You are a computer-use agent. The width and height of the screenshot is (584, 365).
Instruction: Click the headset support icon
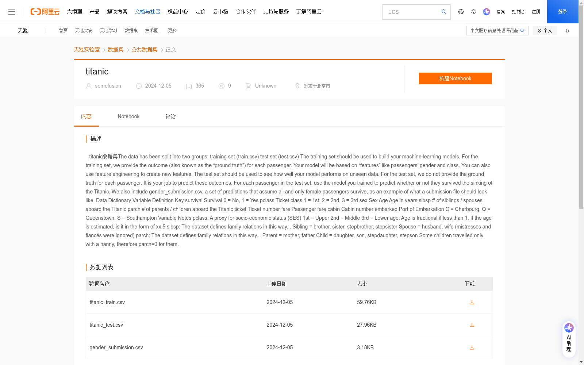click(x=473, y=12)
